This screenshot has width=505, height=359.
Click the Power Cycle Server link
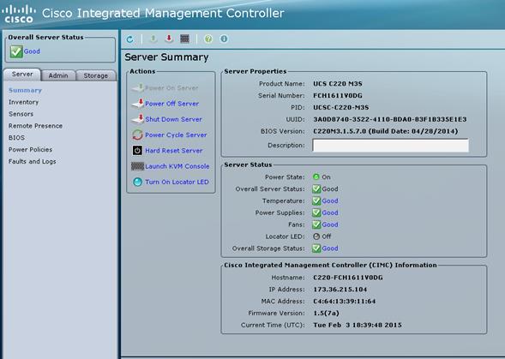tap(176, 135)
